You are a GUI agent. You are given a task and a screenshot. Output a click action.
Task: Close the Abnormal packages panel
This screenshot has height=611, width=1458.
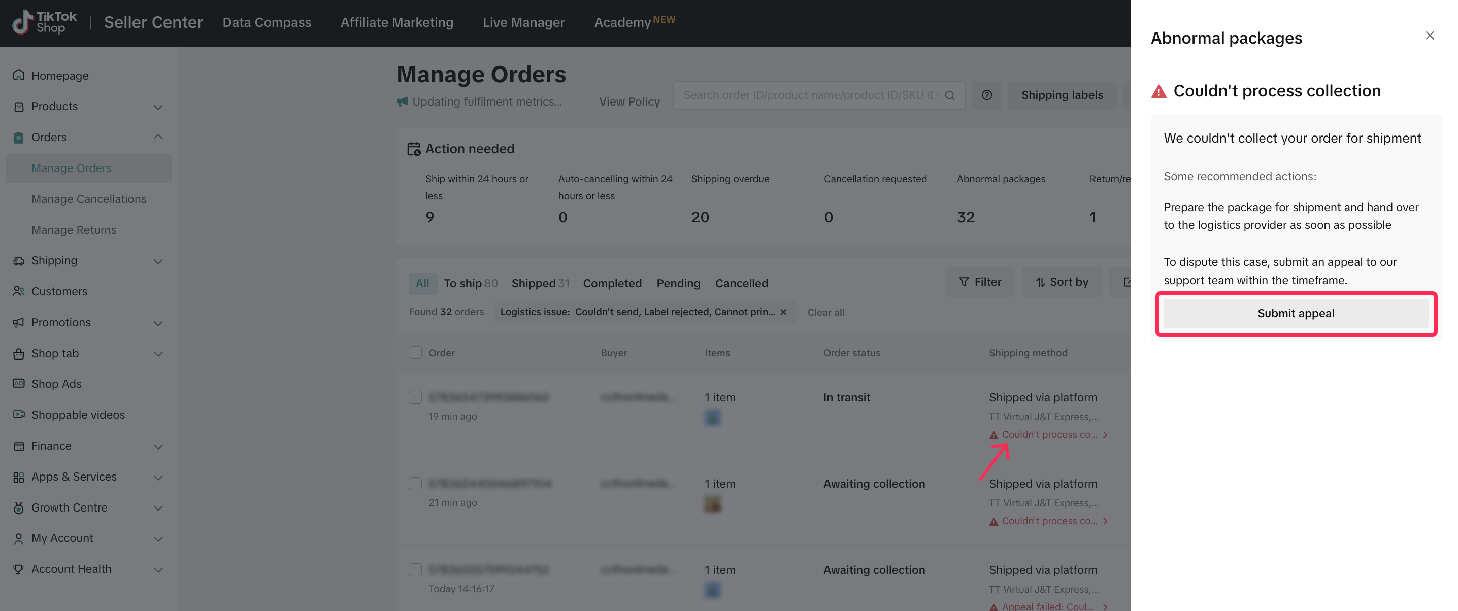pos(1429,36)
